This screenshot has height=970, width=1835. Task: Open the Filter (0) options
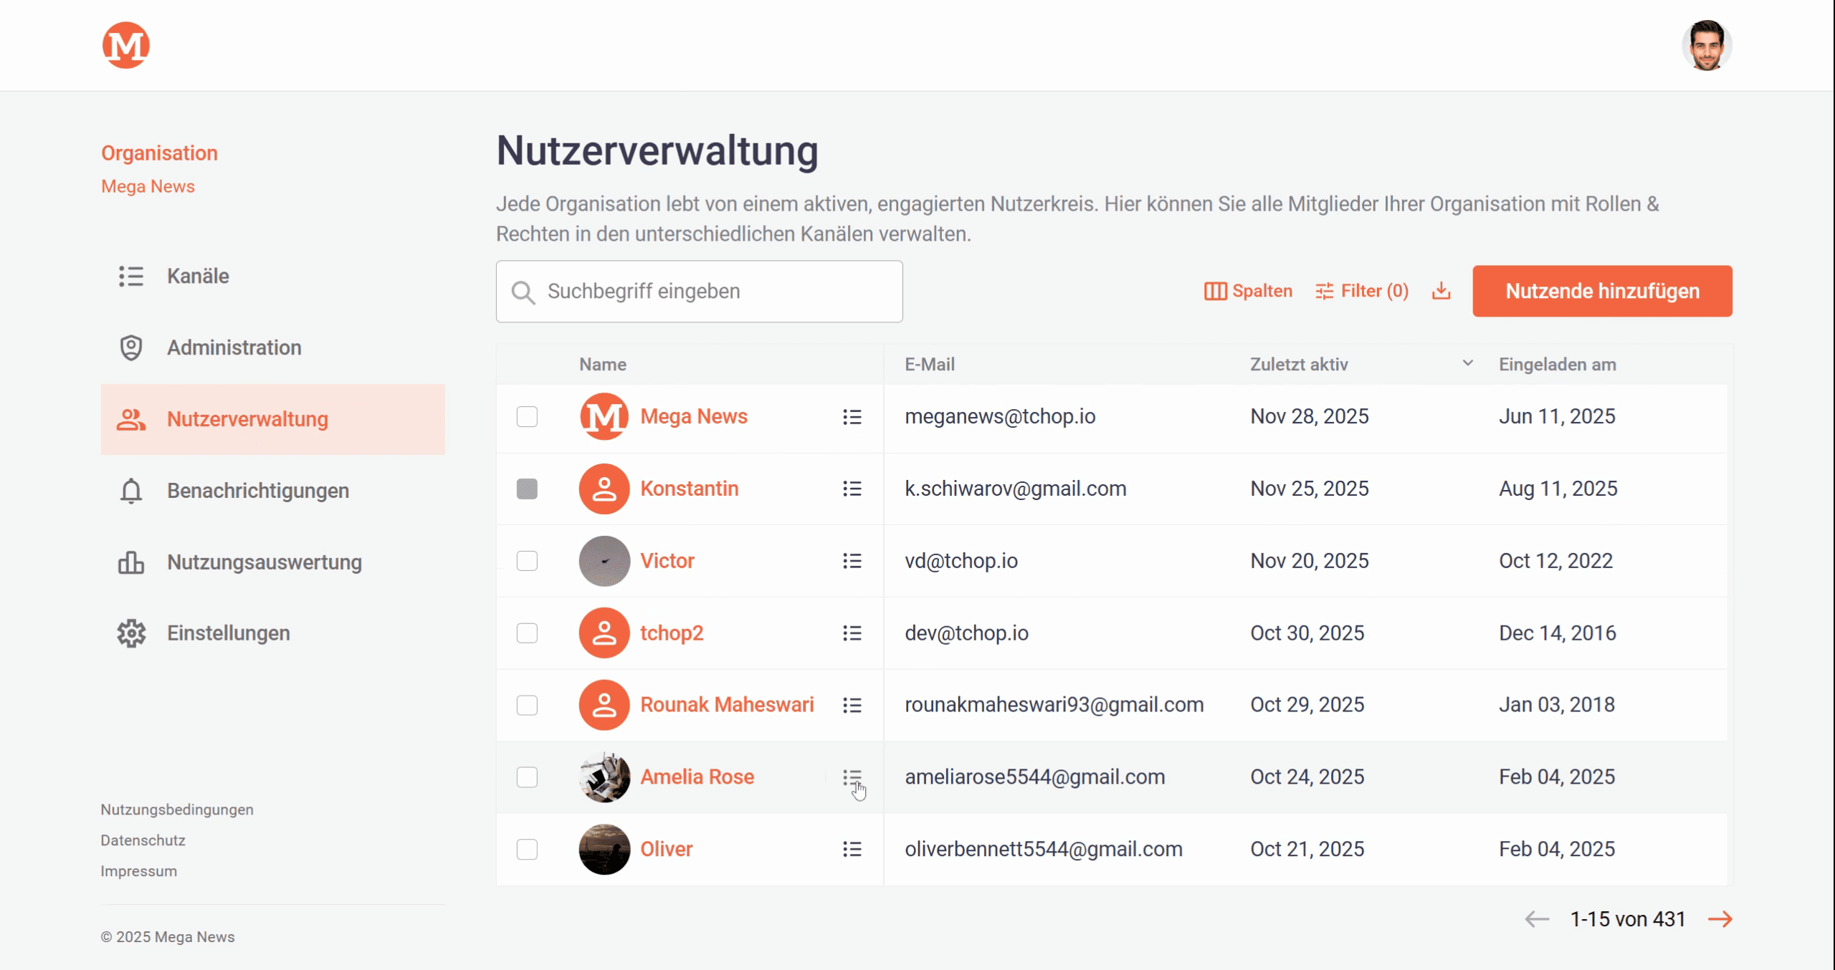1362,291
